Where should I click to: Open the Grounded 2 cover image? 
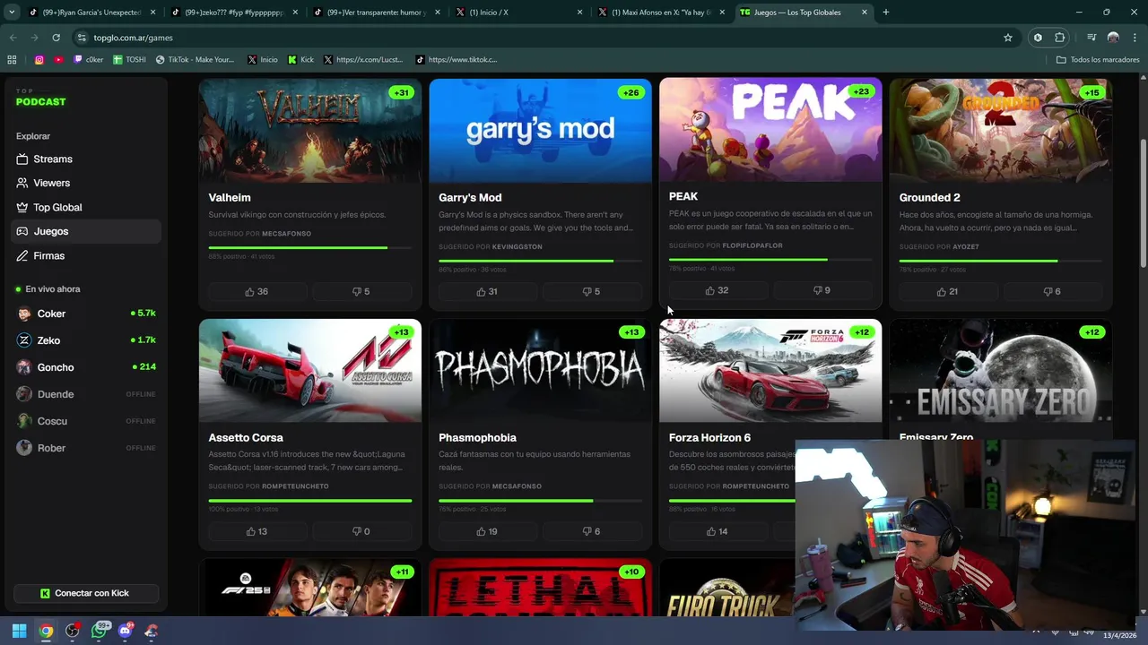(x=1001, y=131)
